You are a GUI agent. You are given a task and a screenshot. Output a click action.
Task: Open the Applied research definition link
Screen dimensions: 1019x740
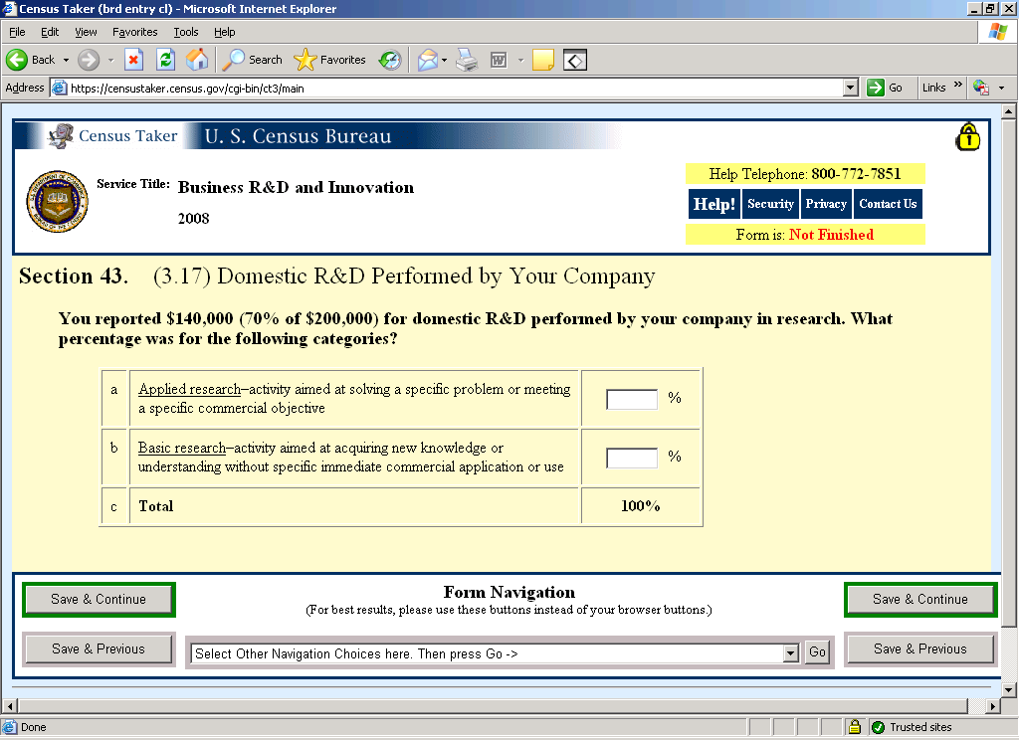[189, 390]
